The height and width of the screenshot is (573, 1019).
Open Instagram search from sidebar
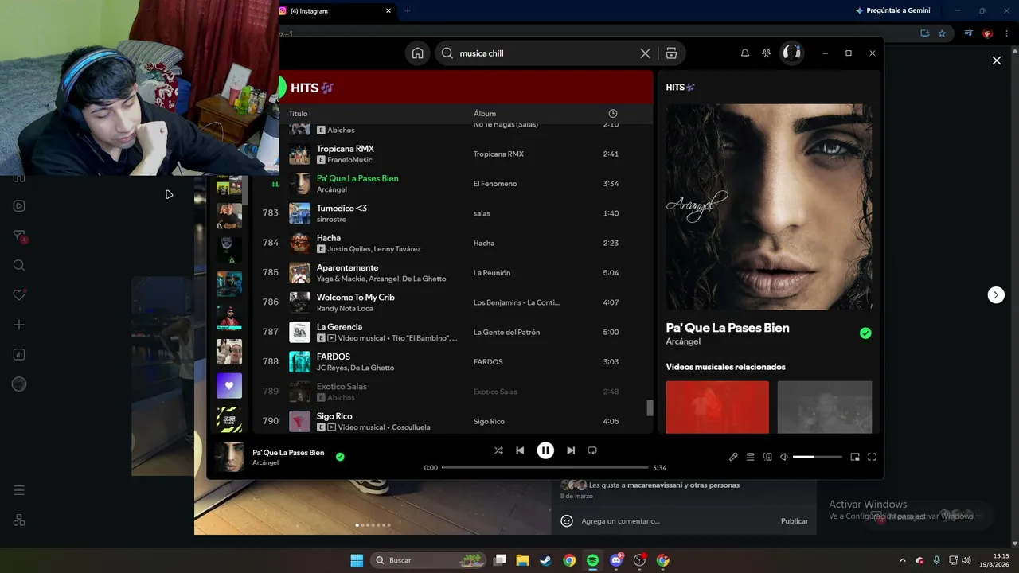pyautogui.click(x=19, y=266)
